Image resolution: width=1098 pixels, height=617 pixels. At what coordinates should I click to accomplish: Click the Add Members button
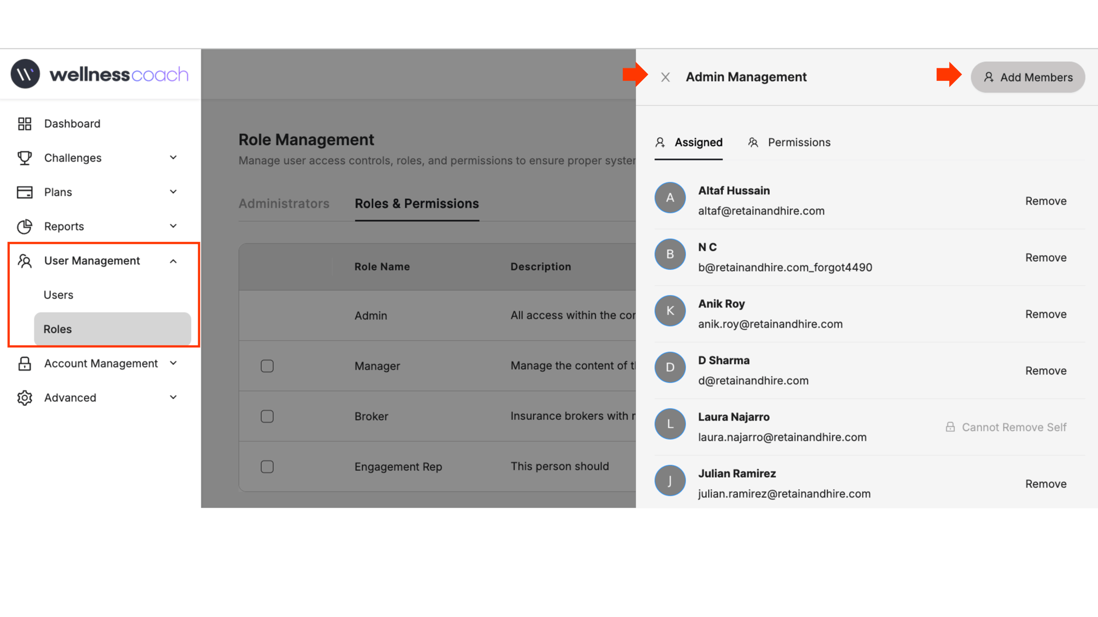tap(1028, 78)
